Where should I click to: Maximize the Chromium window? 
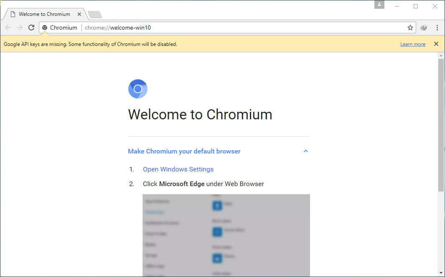(x=416, y=6)
